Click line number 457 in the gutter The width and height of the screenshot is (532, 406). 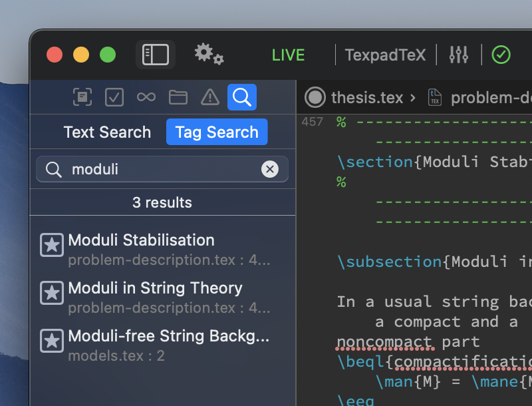pos(312,122)
